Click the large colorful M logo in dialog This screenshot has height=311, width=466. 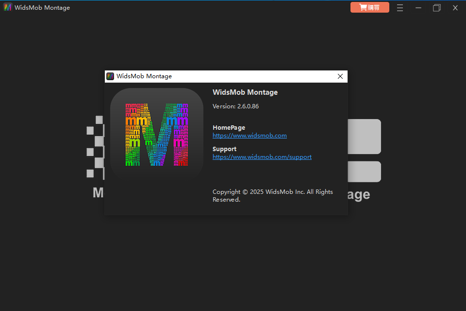pos(157,135)
